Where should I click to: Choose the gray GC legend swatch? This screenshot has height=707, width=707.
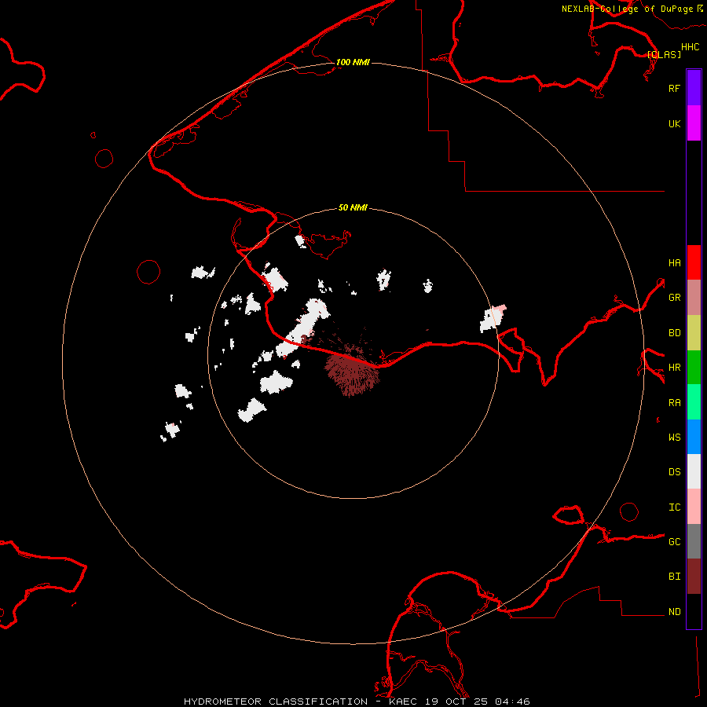(694, 541)
